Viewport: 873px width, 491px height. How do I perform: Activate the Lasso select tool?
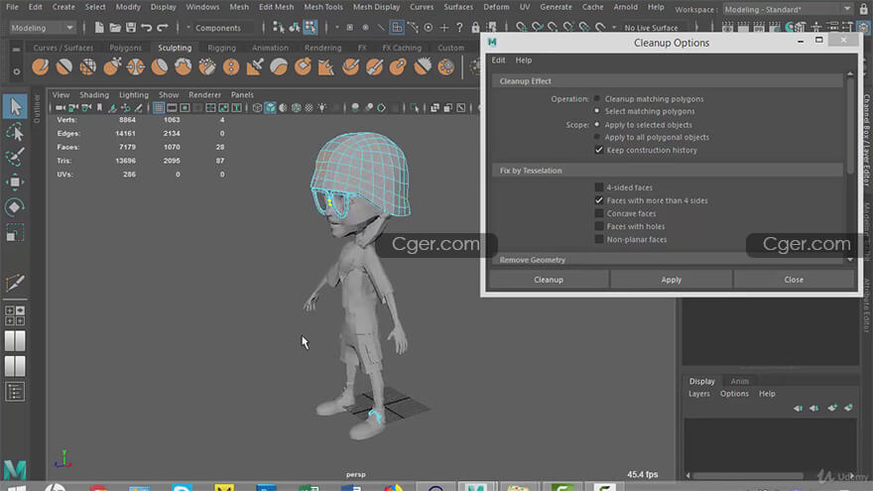tap(15, 132)
